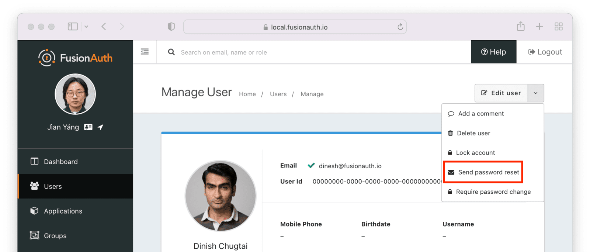Viewport: 590px width, 252px height.
Task: Open a new tab with the plus icon
Action: click(539, 27)
